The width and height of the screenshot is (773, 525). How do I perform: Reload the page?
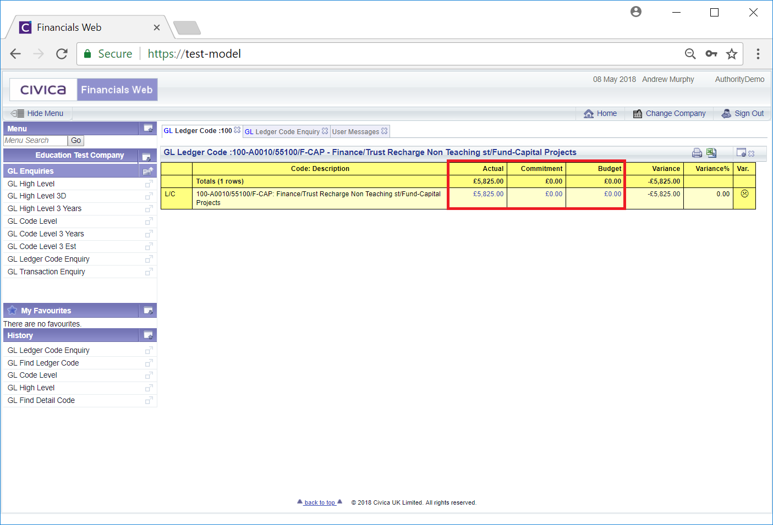click(62, 54)
